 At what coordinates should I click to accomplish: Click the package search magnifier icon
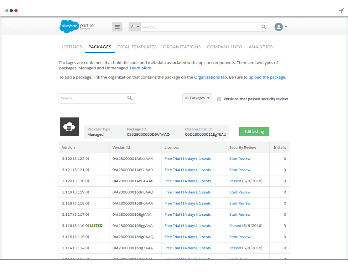[130, 98]
